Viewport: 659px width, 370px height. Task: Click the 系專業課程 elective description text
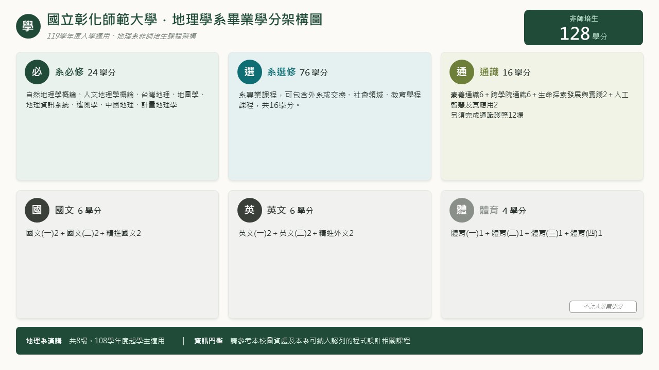click(329, 100)
